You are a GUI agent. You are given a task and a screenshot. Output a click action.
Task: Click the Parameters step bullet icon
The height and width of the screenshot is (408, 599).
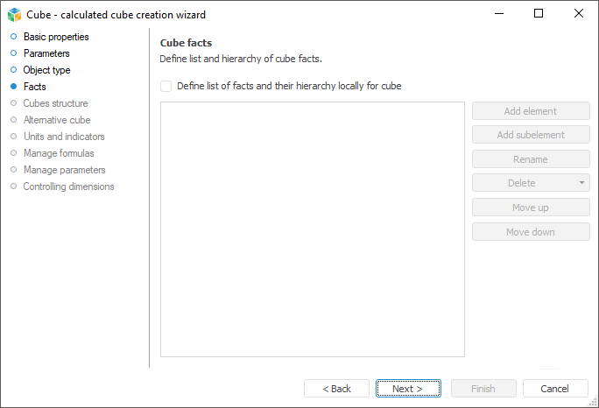pos(13,53)
